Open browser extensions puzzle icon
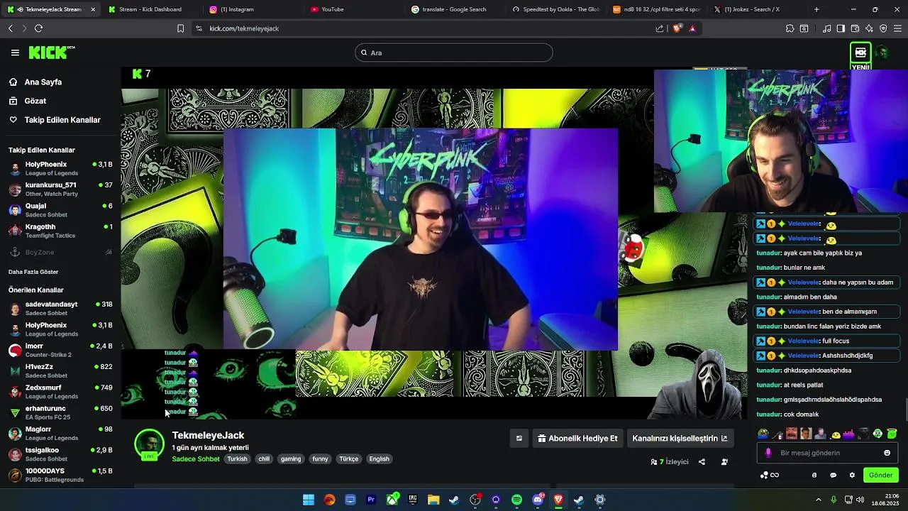Viewport: 908px width, 511px height. pos(790,28)
